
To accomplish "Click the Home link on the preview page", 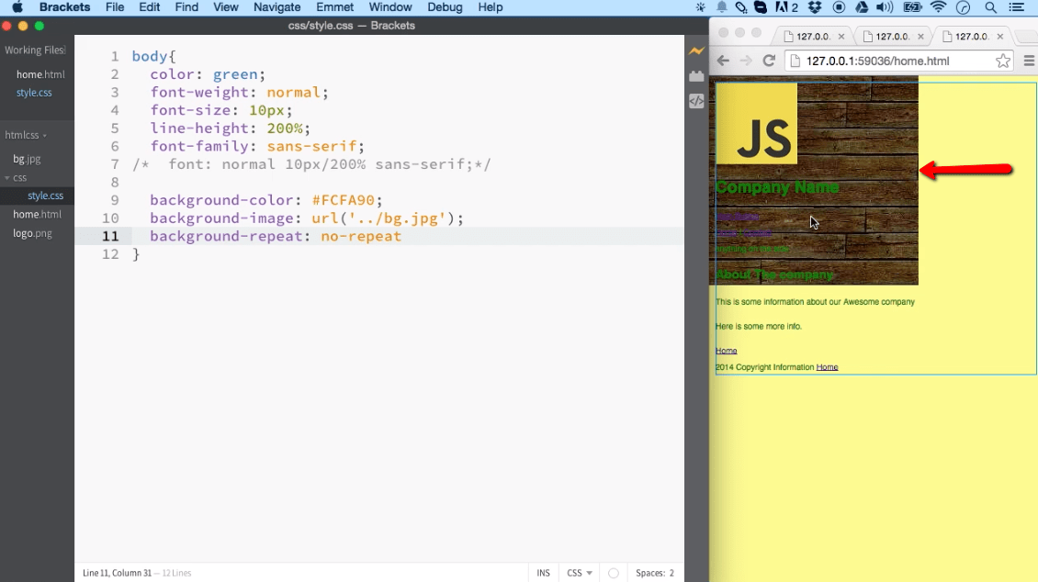I will tap(726, 350).
